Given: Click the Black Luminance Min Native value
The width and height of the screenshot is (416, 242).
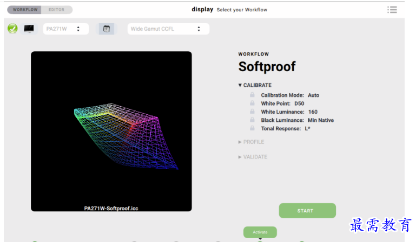Looking at the screenshot, I should [x=321, y=120].
